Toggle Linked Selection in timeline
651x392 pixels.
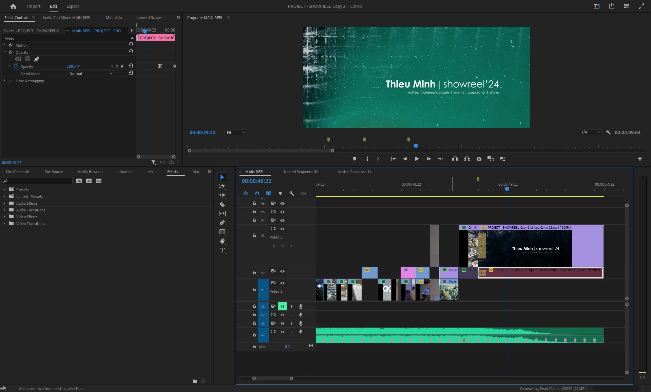(x=269, y=193)
